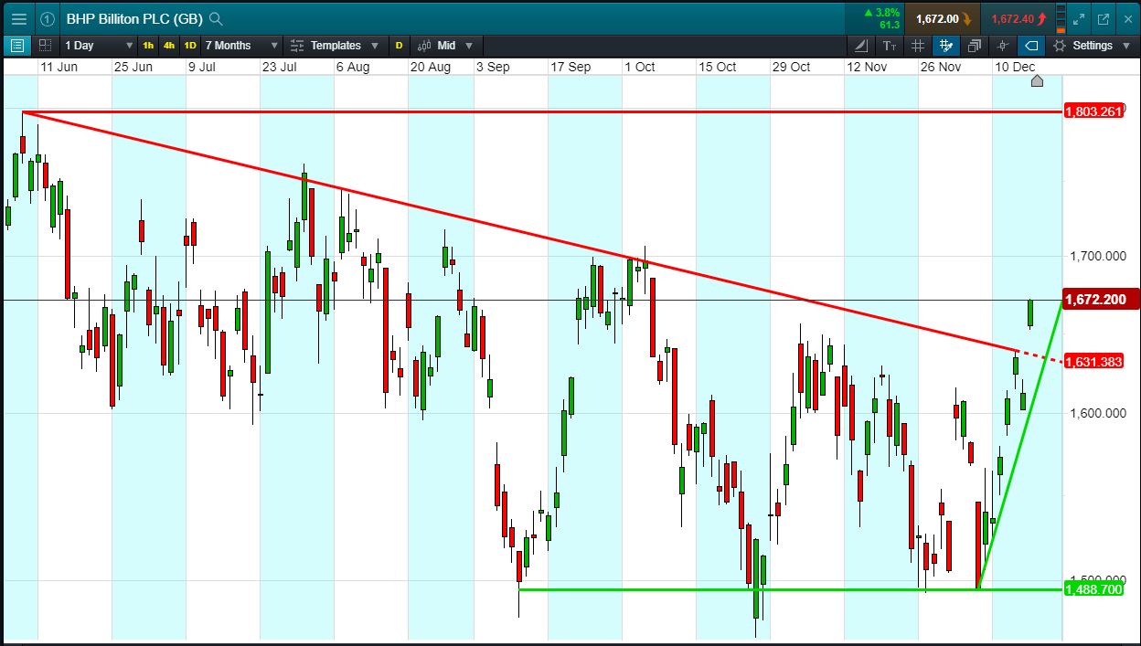Click the 1,631.383 trendline price label
The image size is (1141, 646).
click(1093, 362)
